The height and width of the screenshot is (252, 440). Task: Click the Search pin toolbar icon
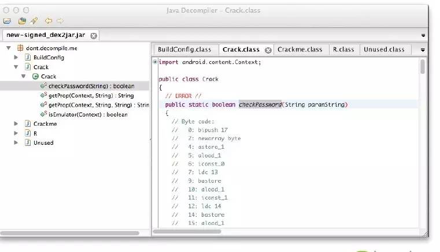pos(34,21)
